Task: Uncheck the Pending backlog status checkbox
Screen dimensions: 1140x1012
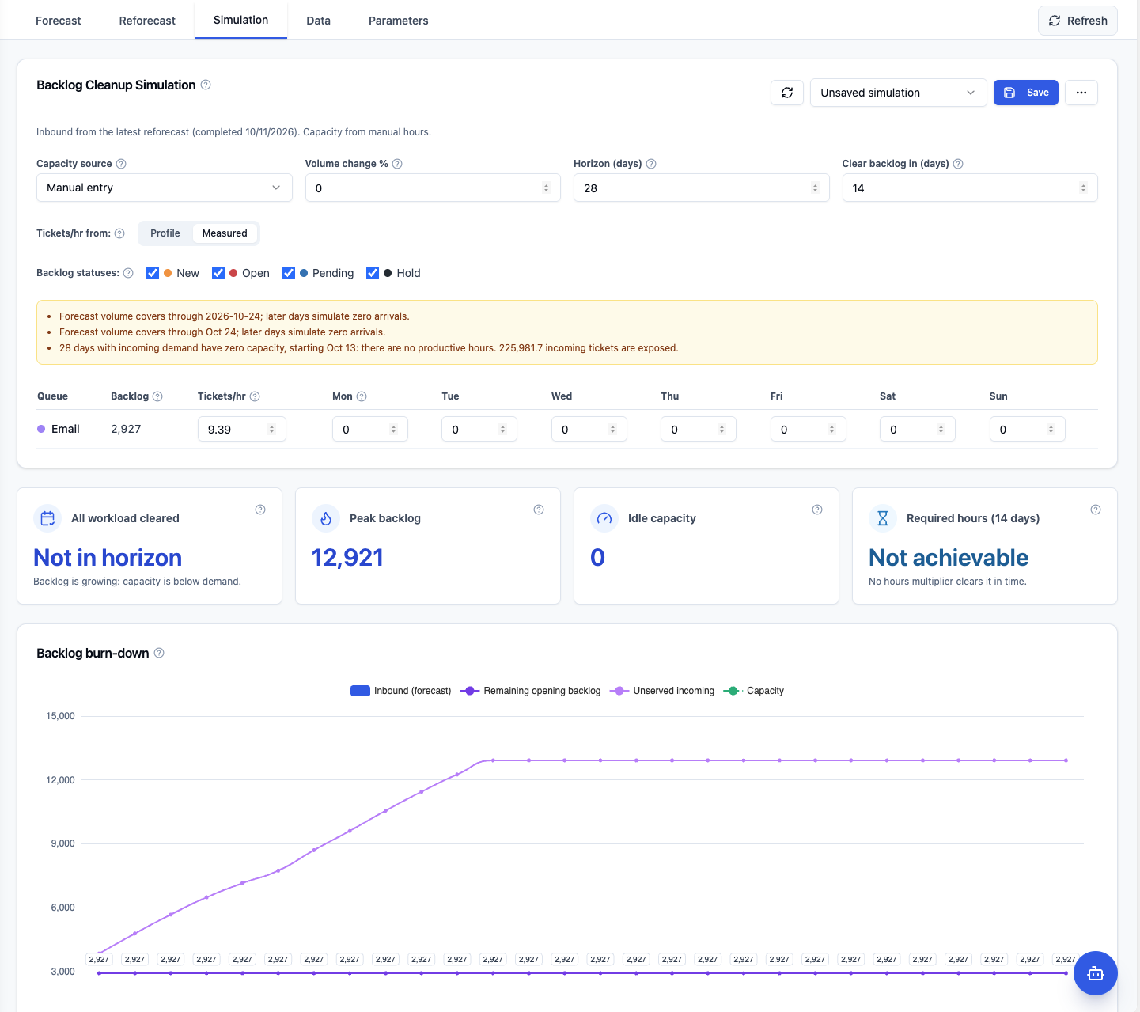Action: click(x=289, y=273)
